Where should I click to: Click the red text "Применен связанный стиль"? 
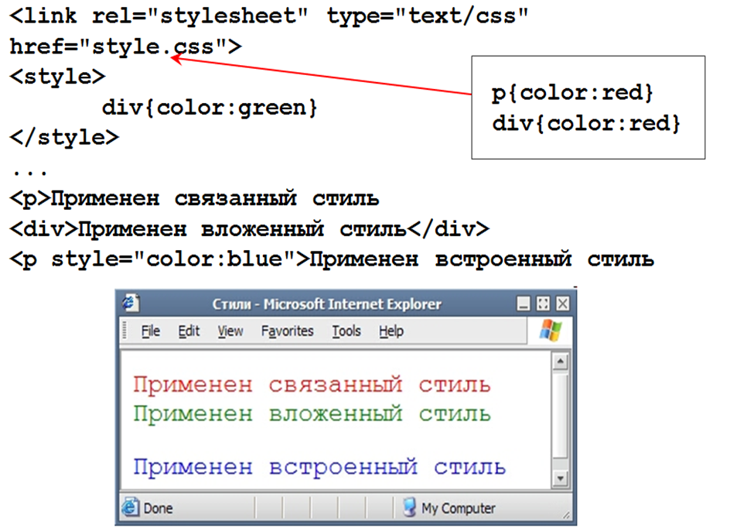coord(312,385)
